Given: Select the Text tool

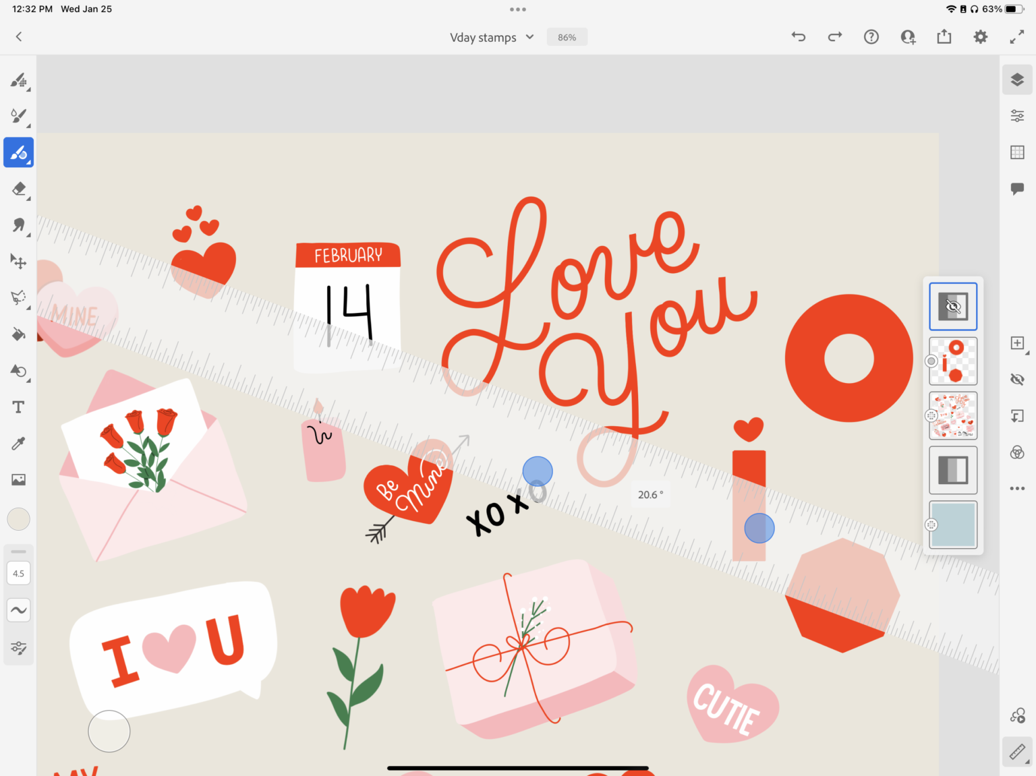Looking at the screenshot, I should coord(18,407).
